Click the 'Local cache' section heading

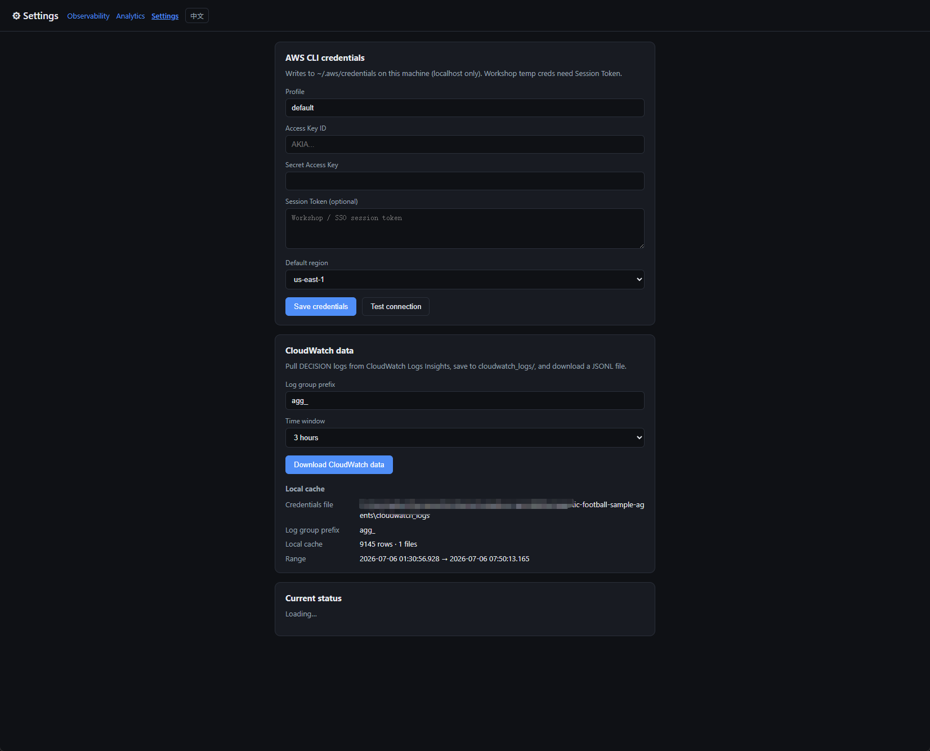tap(305, 489)
